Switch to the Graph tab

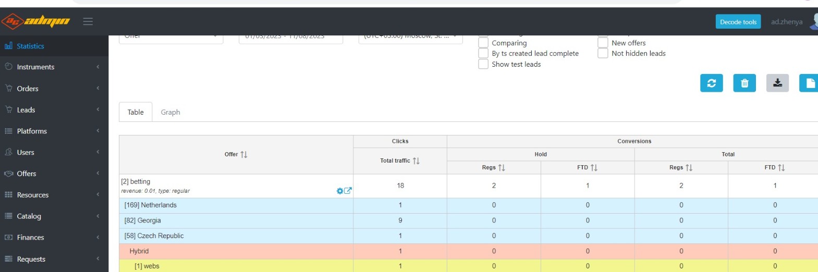[170, 112]
